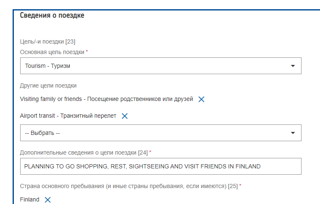The height and width of the screenshot is (204, 320).
Task: Remove the "Visiting family or friends" purpose
Action: 201,99
